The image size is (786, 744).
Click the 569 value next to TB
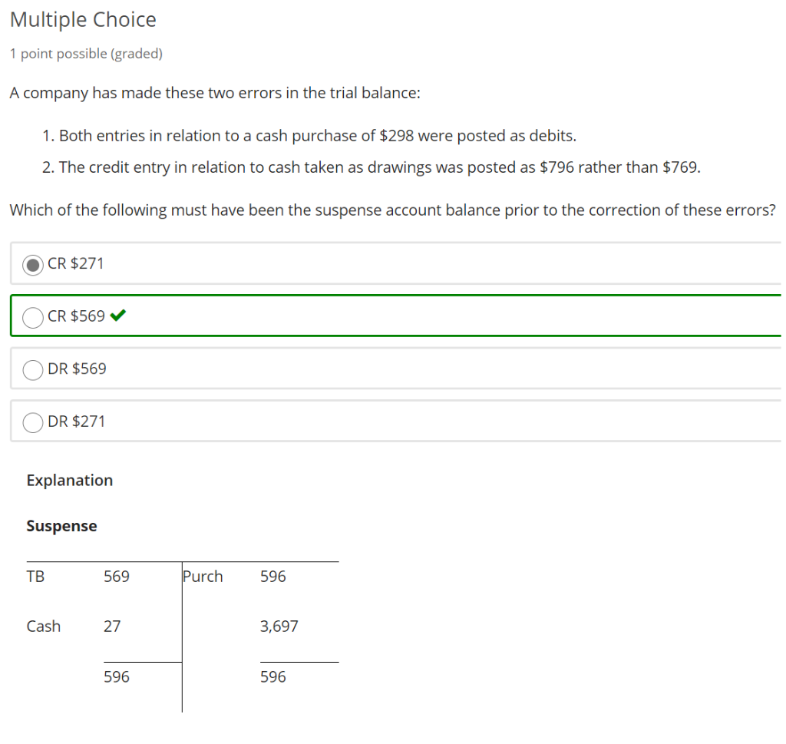click(x=116, y=576)
